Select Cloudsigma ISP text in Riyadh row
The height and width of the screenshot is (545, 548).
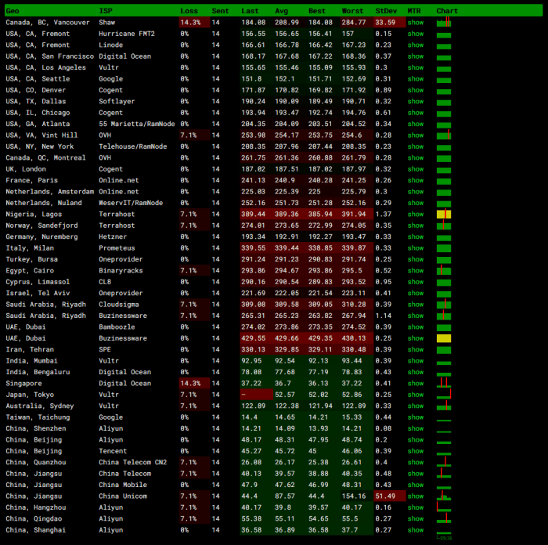point(119,304)
